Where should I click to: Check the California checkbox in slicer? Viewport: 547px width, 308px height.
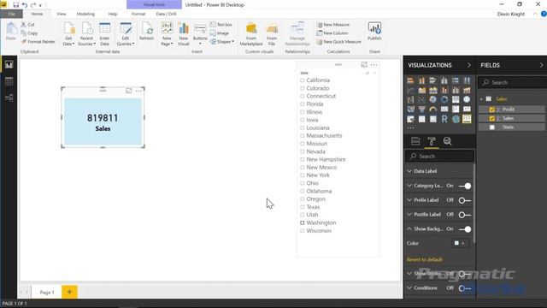coord(302,80)
